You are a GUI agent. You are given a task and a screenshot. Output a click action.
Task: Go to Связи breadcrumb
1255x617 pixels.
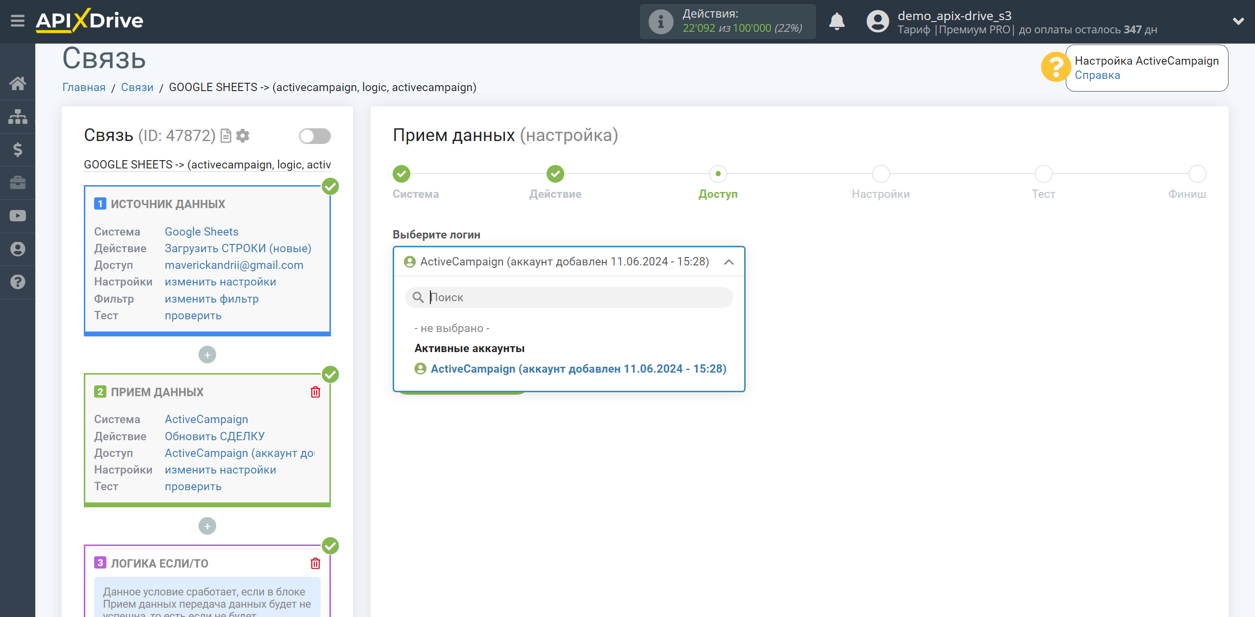coord(137,87)
